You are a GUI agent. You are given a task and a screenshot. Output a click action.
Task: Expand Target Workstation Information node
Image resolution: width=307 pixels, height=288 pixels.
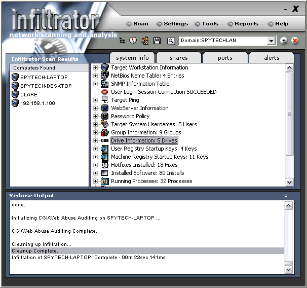(95, 67)
